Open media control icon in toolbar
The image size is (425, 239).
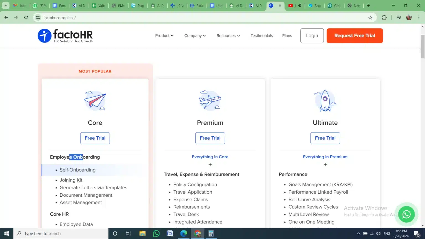coord(399,17)
